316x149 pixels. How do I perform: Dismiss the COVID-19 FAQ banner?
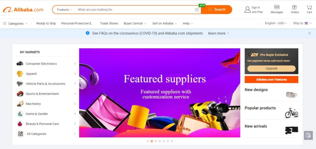click(x=310, y=33)
